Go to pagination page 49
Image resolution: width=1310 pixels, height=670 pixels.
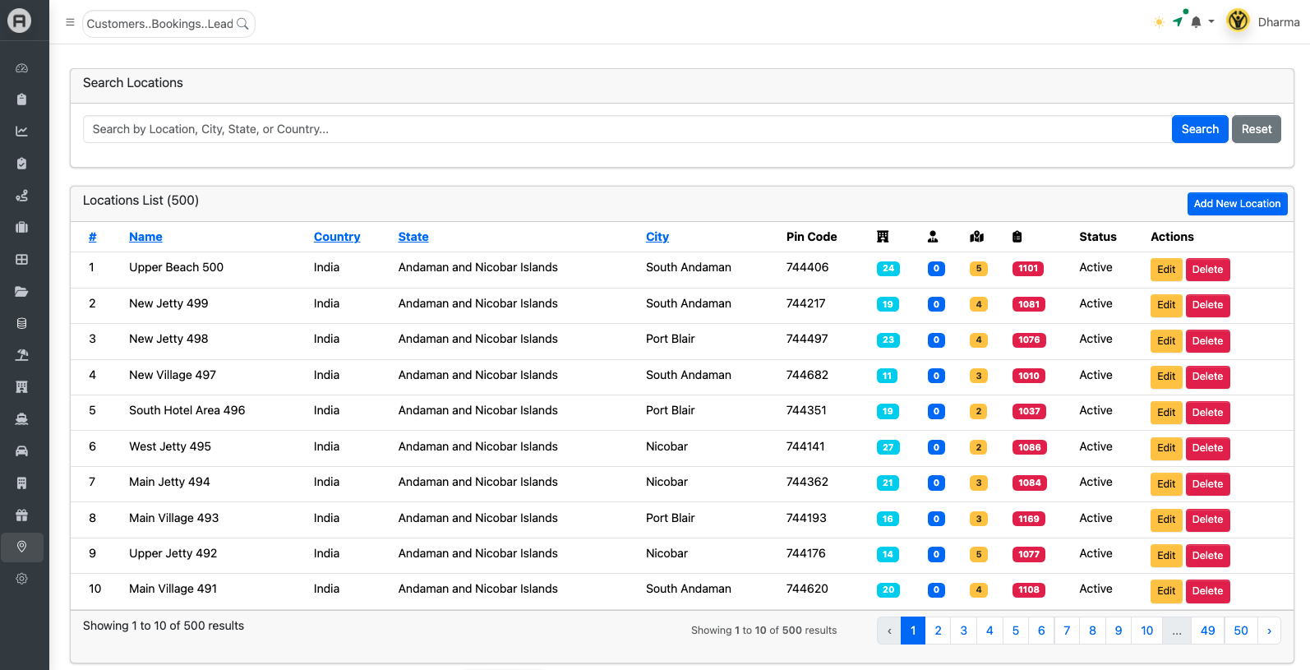pos(1208,631)
